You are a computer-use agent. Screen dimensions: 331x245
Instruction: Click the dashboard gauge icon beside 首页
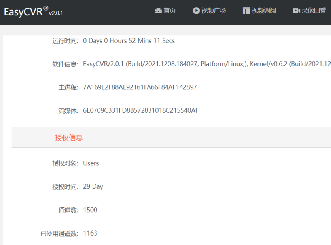pyautogui.click(x=158, y=11)
